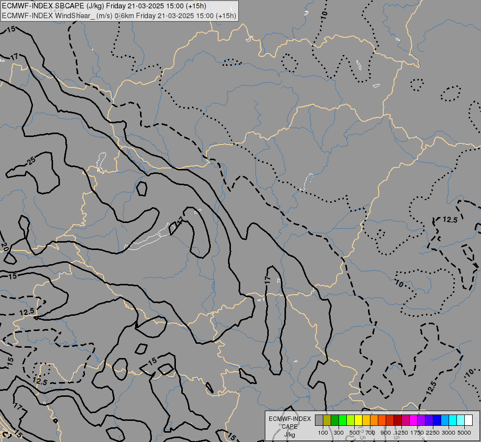481x442 pixels.
Task: Click the legend label '700'
Action: click(x=370, y=433)
